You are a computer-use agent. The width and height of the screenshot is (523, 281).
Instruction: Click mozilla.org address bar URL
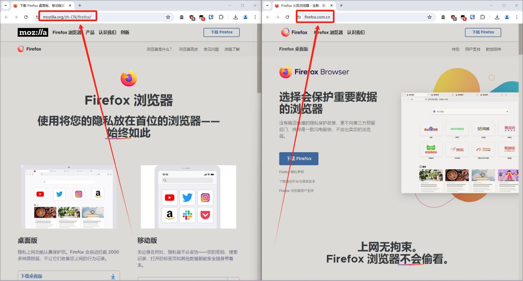[67, 17]
